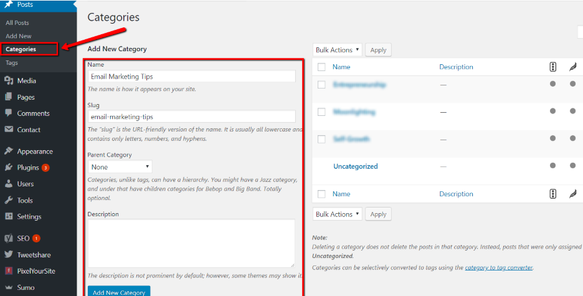Screen dimensions: 583x296
Task: Click the Description textarea resize handle
Action: coord(292,264)
